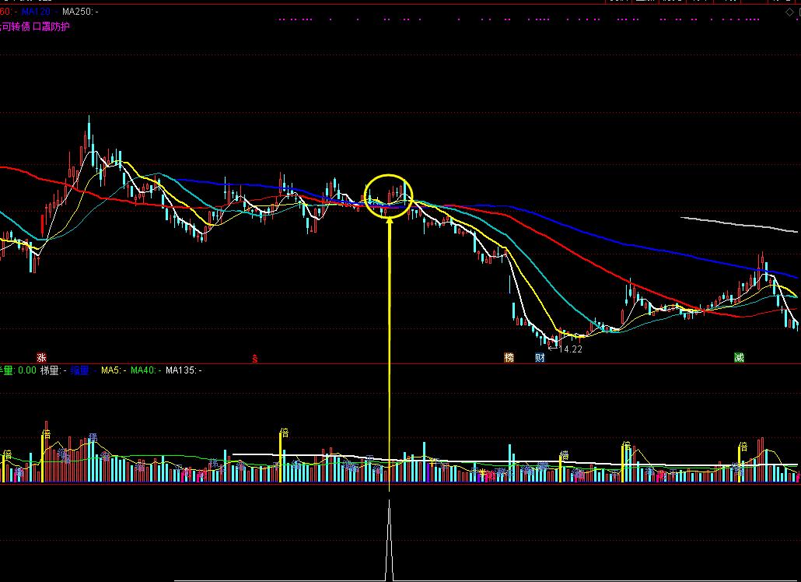
Task: Click the white signal spike in bottom panel
Action: coord(390,537)
